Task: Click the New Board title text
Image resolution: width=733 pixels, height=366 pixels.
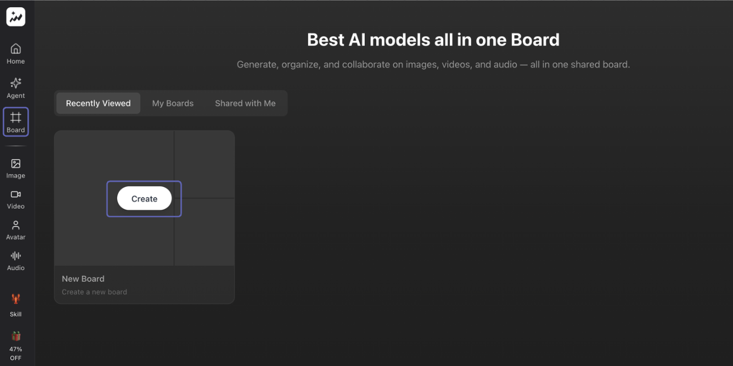Action: [x=83, y=278]
